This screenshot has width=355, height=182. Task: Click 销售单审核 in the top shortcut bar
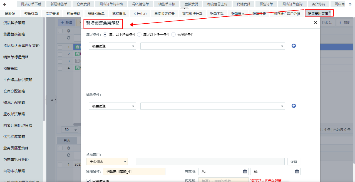click(167, 4)
